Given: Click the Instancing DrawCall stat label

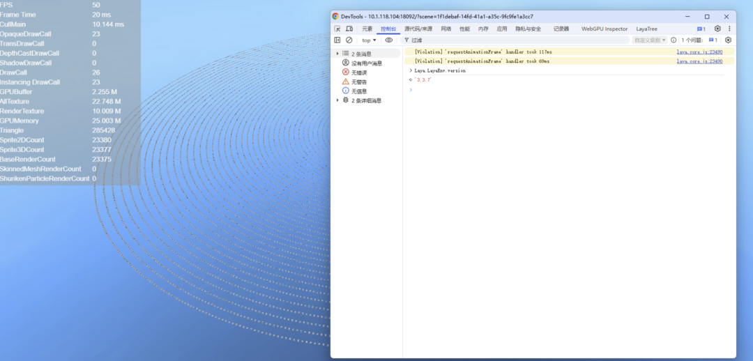Looking at the screenshot, I should click(30, 82).
